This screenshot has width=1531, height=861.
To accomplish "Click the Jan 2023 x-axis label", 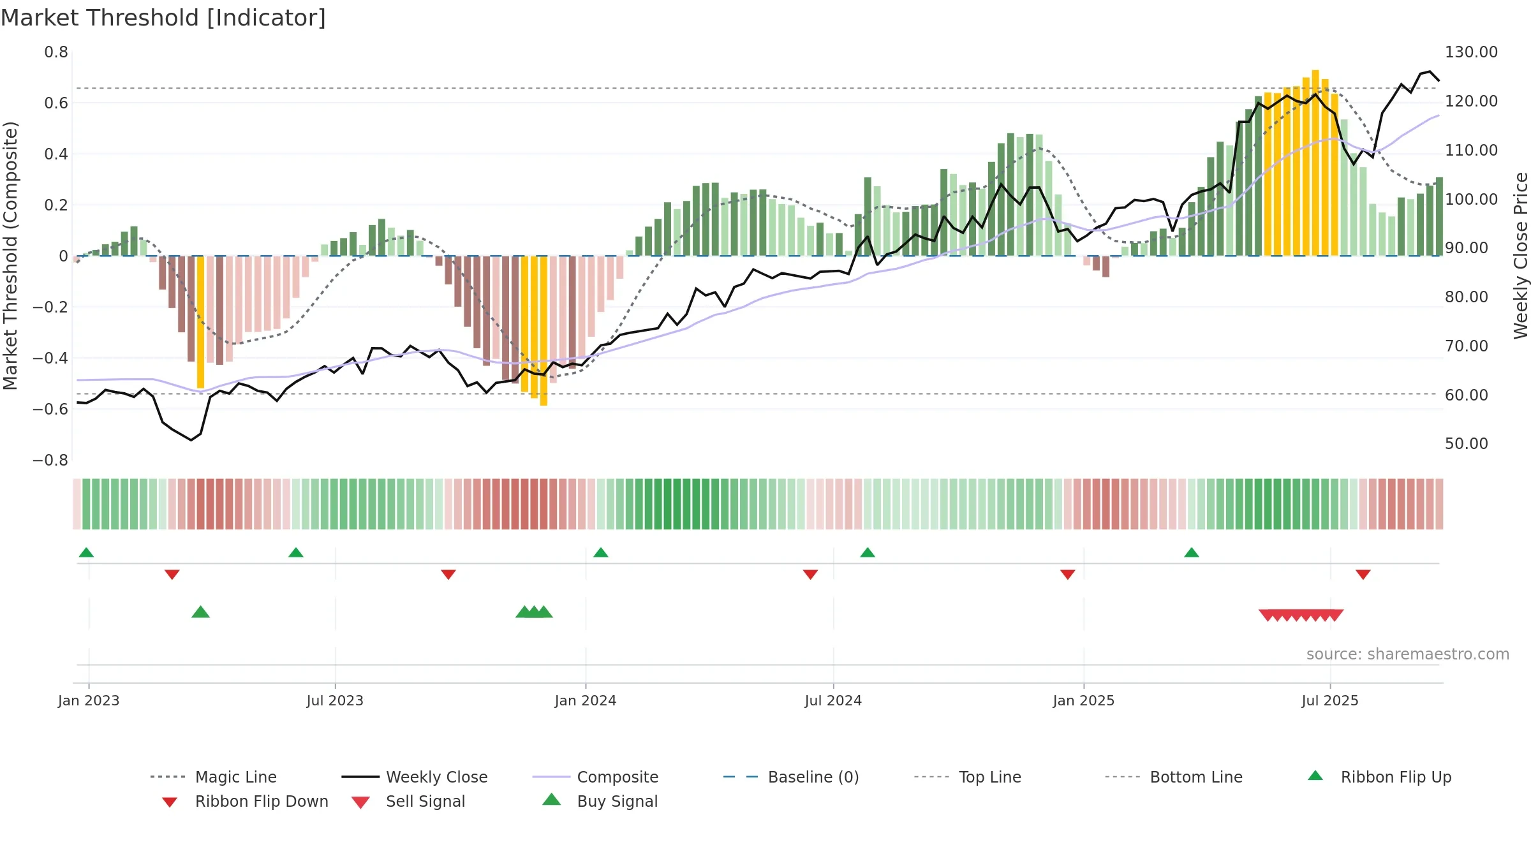I will 89,700.
